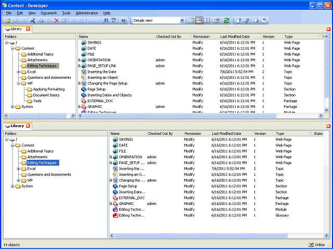The height and width of the screenshot is (249, 333).
Task: Click upper list vertical scrollbar down arrow
Action: (327, 109)
